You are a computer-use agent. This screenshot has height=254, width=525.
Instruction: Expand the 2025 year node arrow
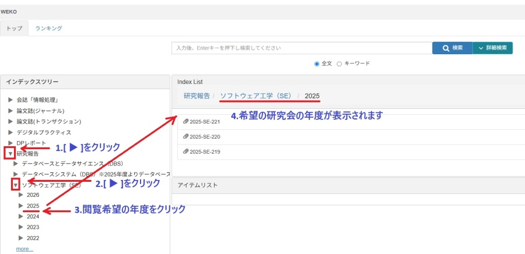click(21, 206)
